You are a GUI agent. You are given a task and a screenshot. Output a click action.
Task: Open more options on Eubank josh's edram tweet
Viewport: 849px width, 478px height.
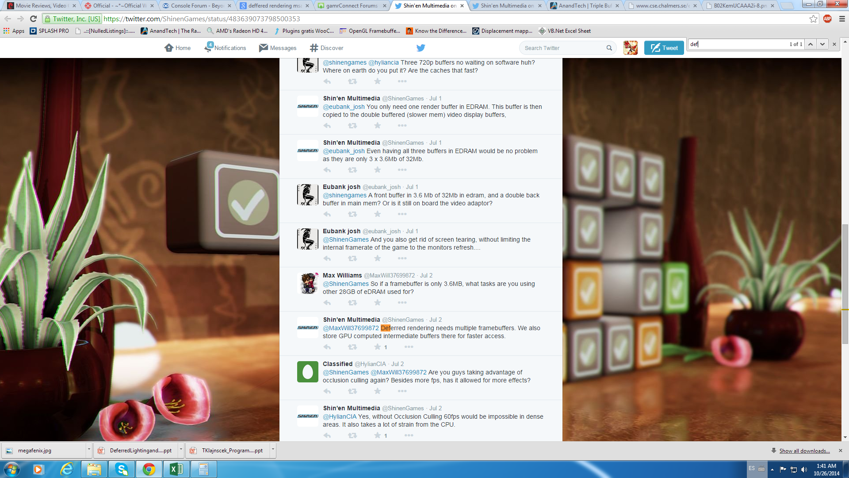(402, 214)
